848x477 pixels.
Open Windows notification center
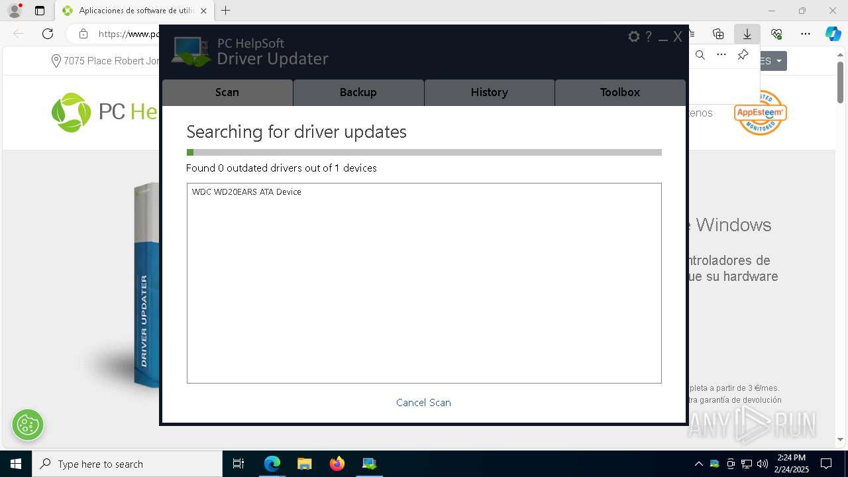coord(826,464)
